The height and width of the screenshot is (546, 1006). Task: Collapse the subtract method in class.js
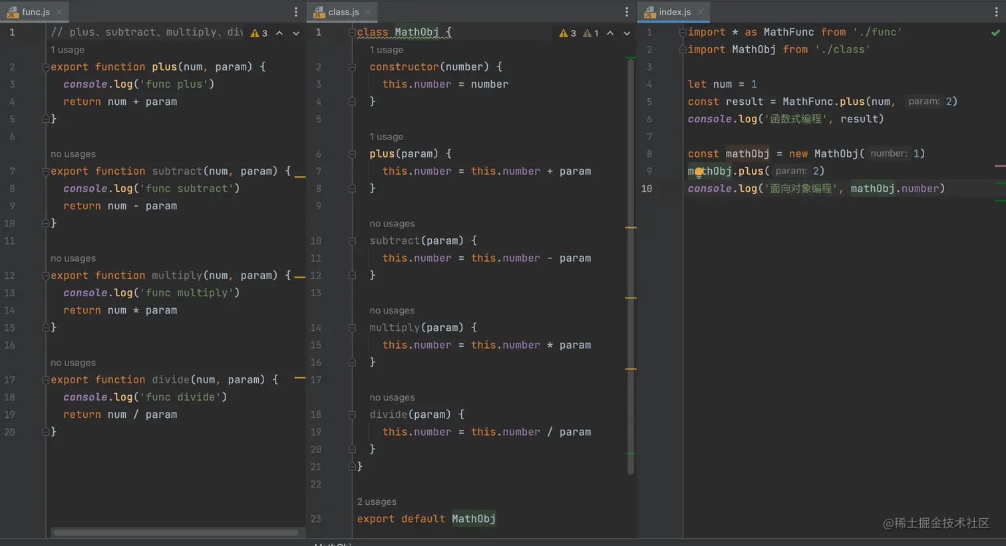tap(352, 241)
